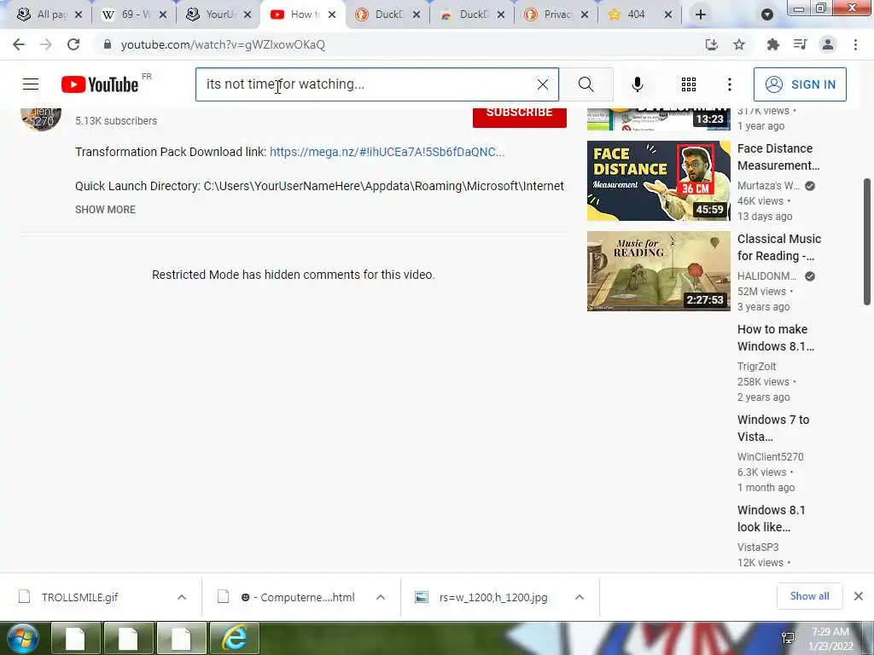Click the YouTube search magnifier button

[x=586, y=84]
